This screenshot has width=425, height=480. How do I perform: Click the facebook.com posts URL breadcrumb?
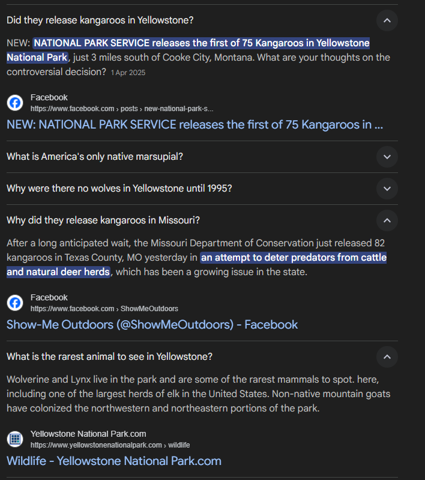pyautogui.click(x=122, y=109)
